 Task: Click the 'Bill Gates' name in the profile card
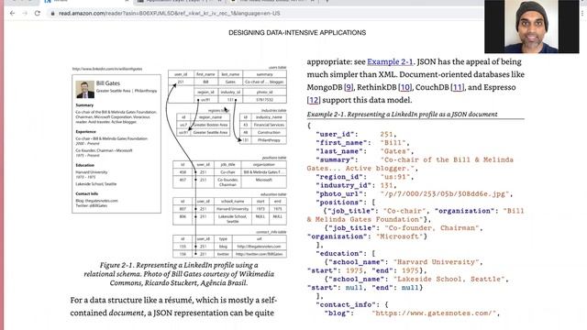[108, 83]
